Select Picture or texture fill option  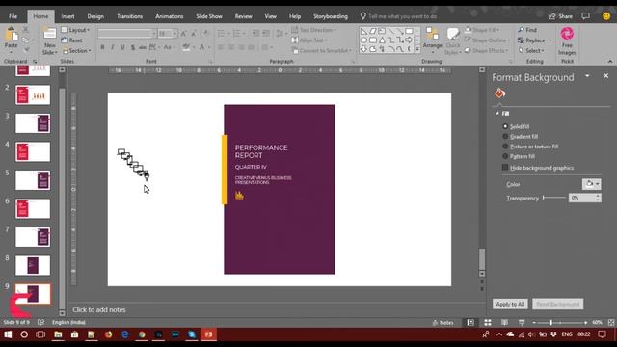(505, 146)
